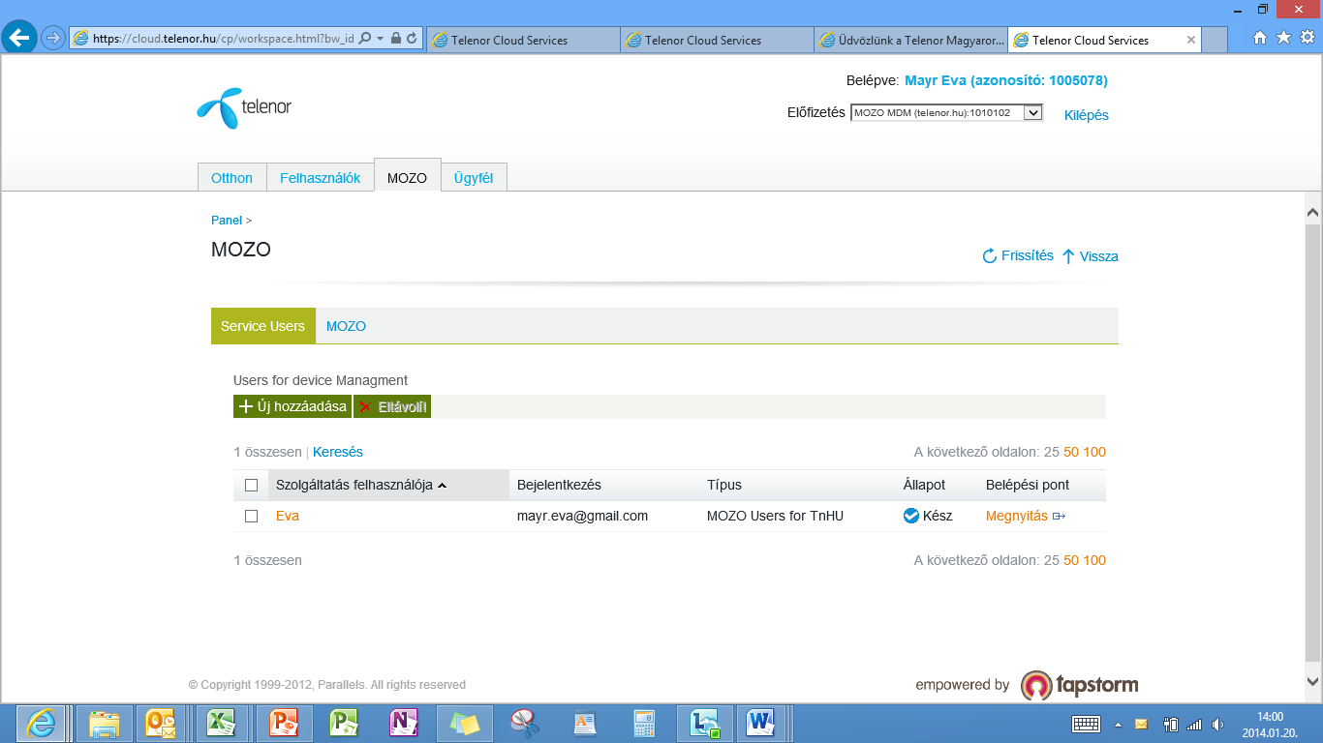Open OneNote from the taskbar
Image resolution: width=1323 pixels, height=743 pixels.
(403, 723)
